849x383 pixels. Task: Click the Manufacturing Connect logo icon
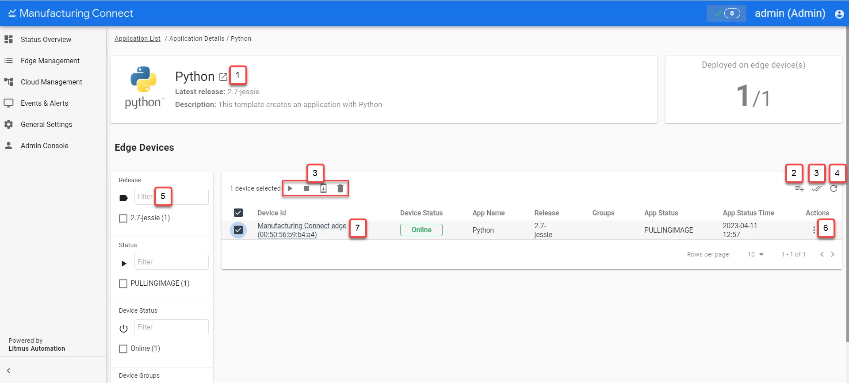[12, 13]
